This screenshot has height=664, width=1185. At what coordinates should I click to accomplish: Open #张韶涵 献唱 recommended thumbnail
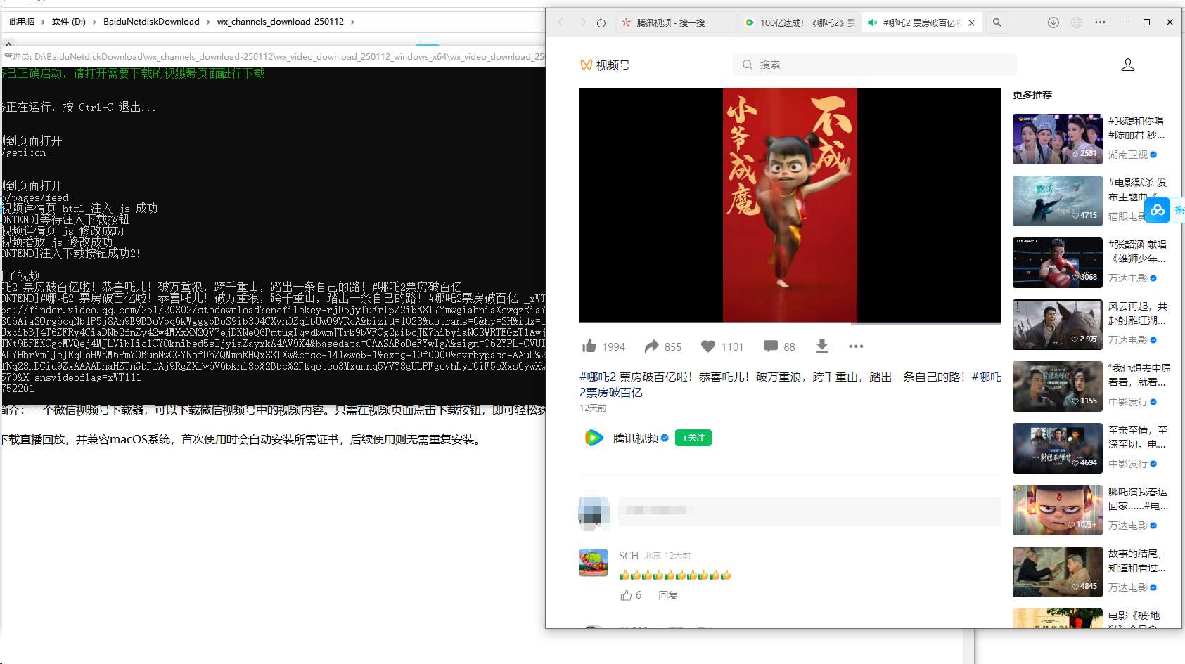pyautogui.click(x=1058, y=263)
